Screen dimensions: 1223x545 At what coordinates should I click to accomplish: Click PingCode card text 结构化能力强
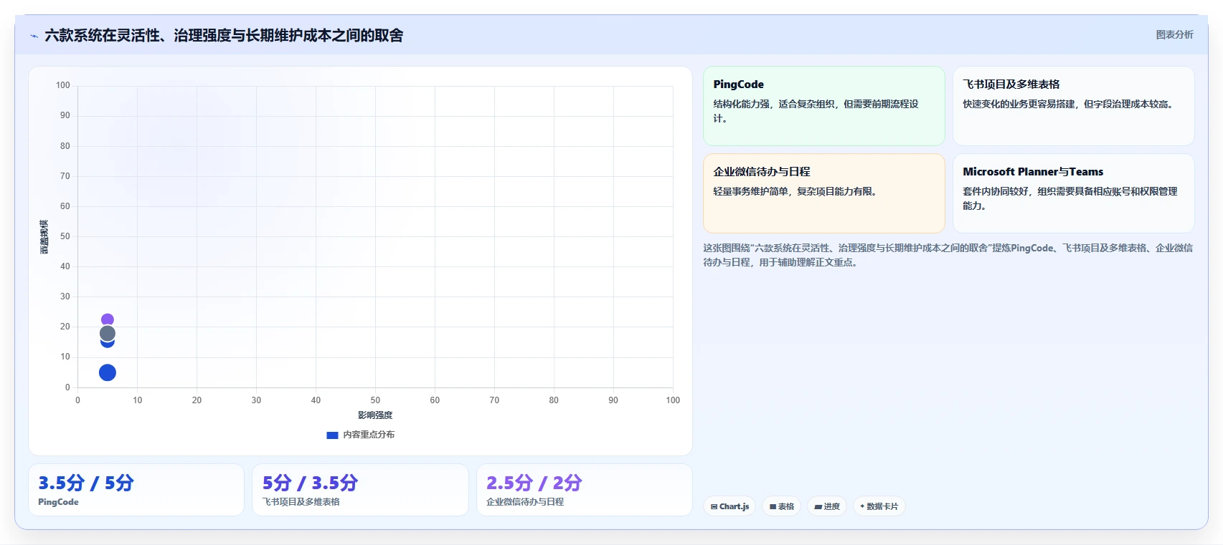(x=742, y=104)
